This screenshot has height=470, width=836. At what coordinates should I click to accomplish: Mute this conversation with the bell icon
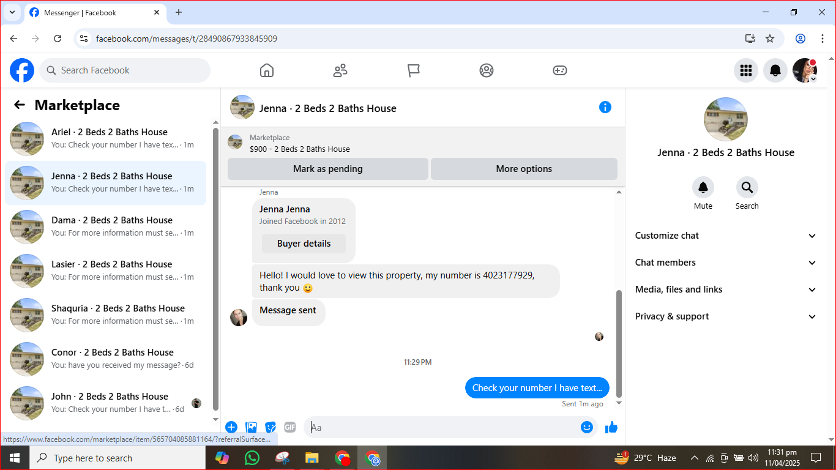point(703,187)
